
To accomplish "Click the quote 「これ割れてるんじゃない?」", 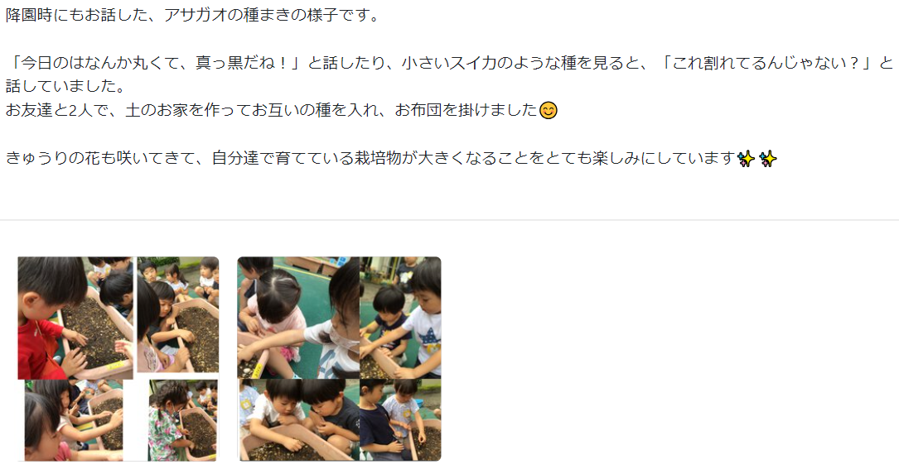I will point(768,62).
